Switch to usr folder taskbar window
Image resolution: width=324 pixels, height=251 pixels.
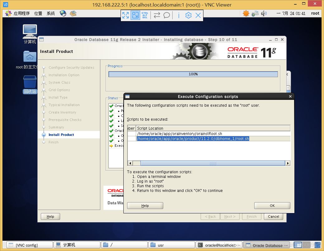(172, 245)
